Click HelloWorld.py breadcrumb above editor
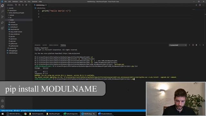The width and height of the screenshot is (206, 116). pyautogui.click(x=41, y=8)
